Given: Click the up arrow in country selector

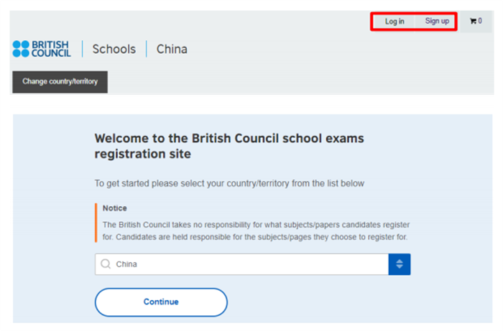Looking at the screenshot, I should 400,261.
